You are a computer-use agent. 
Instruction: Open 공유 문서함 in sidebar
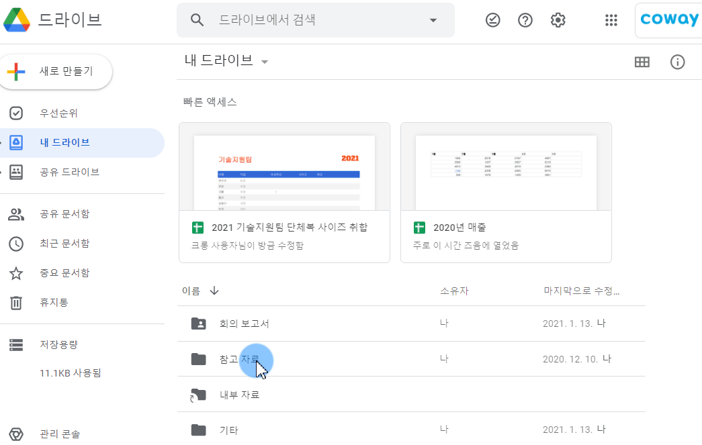[x=65, y=214]
